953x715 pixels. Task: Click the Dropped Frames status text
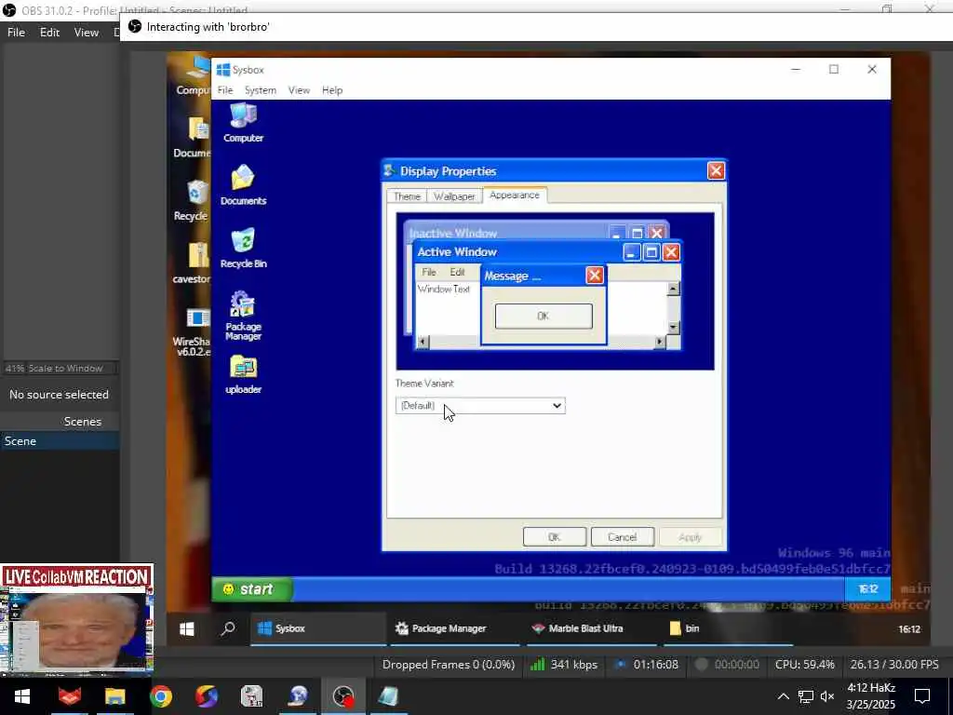click(449, 665)
